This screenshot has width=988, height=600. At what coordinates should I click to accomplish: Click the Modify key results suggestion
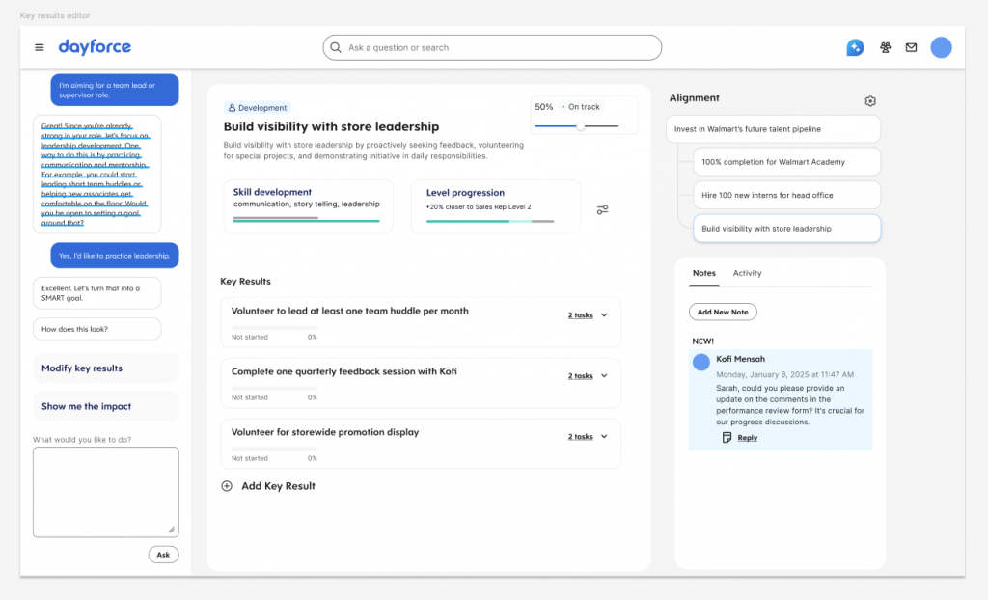(106, 368)
